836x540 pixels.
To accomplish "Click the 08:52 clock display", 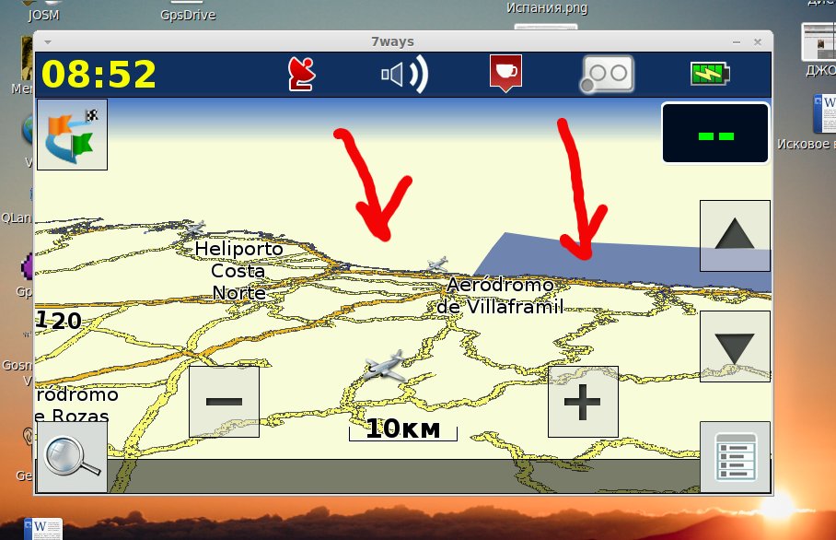I will 99,74.
